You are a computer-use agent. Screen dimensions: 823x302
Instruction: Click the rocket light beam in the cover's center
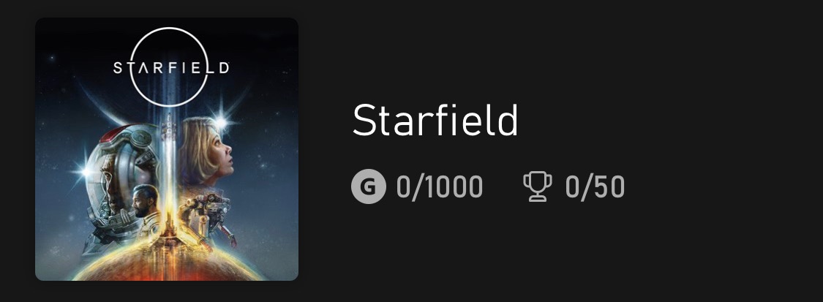pos(170,173)
